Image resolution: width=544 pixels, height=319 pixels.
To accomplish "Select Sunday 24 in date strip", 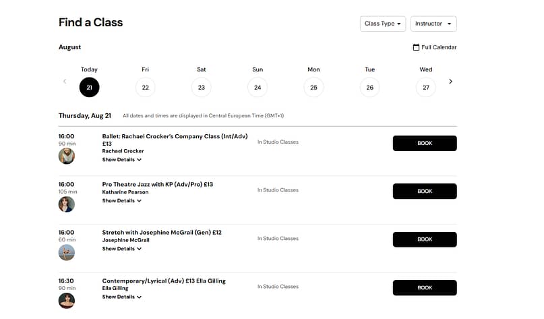I will 258,88.
